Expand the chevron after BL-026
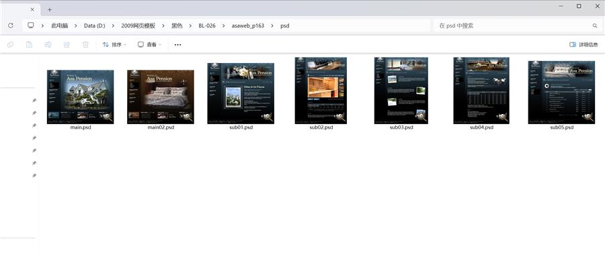Viewport: 605px width, 255px height. [x=223, y=25]
